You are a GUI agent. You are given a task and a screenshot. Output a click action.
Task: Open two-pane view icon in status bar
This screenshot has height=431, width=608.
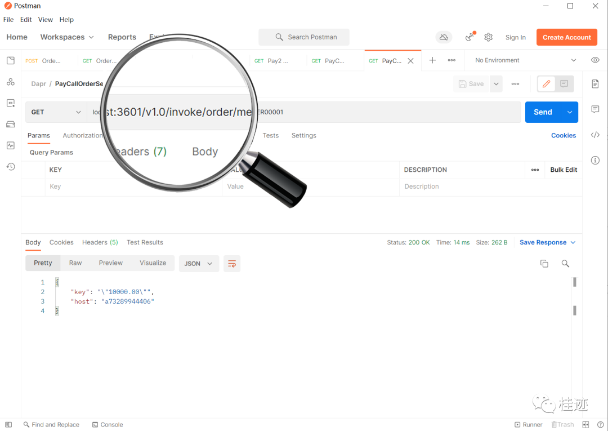(585, 425)
